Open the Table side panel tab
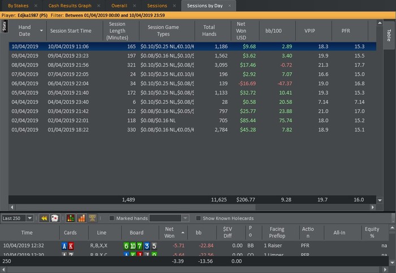396x273 pixels. pos(389,36)
